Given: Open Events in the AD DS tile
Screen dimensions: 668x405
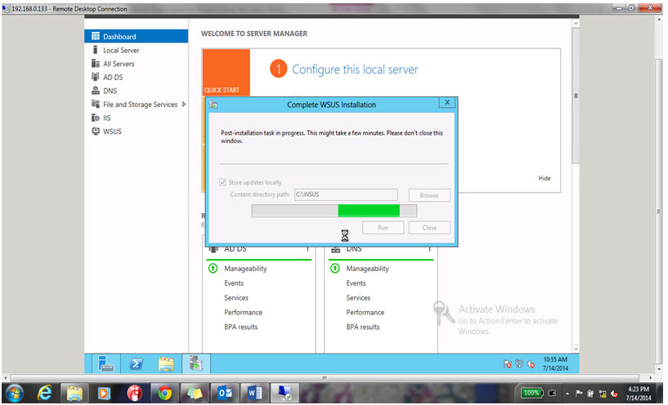Looking at the screenshot, I should click(x=234, y=283).
